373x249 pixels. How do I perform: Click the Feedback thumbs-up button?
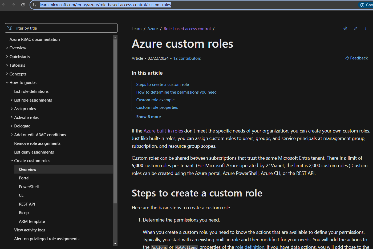pyautogui.click(x=356, y=58)
